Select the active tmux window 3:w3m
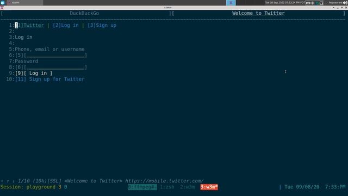348x196 pixels. pos(209,187)
